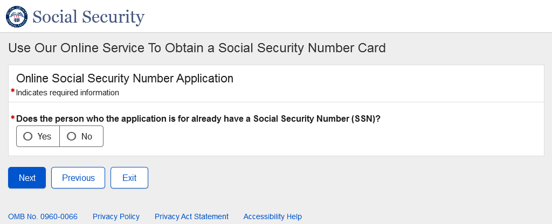Click the red asterisk beside the SSN question
This screenshot has height=224, width=552.
pos(13,118)
